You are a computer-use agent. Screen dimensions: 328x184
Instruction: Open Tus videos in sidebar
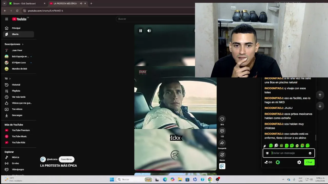[18, 109]
